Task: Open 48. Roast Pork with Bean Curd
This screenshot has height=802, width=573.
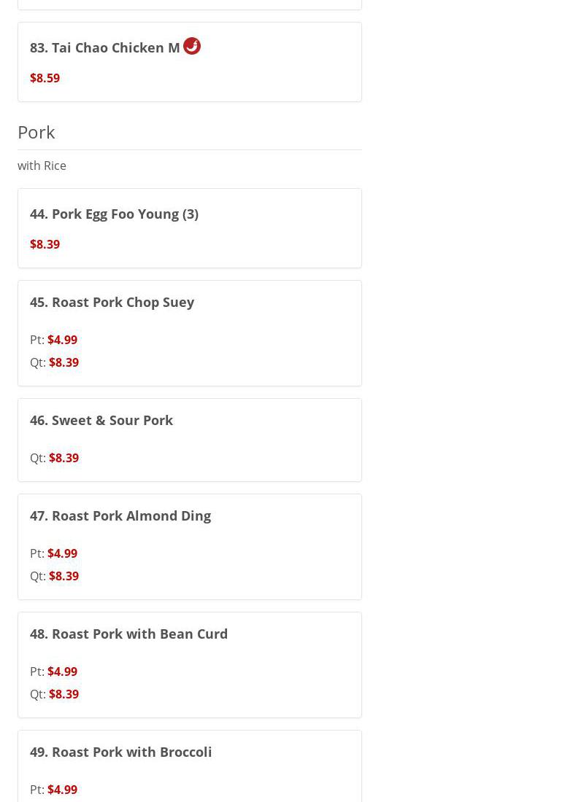Action: [128, 634]
